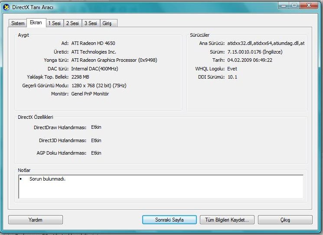Click the '04.02.2009 06:49:22' date value
This screenshot has height=235, width=323.
point(250,60)
